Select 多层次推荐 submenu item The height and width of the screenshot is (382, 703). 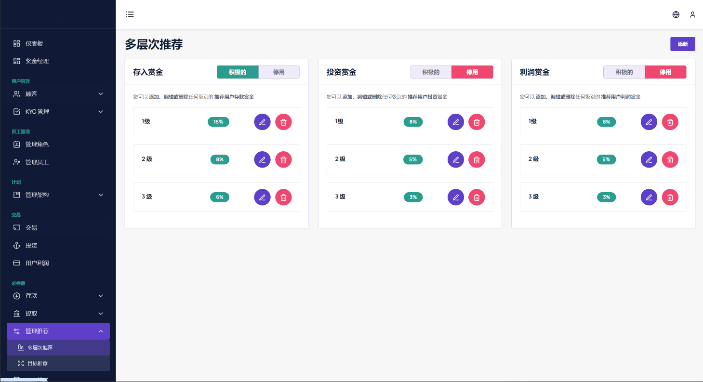click(x=58, y=348)
